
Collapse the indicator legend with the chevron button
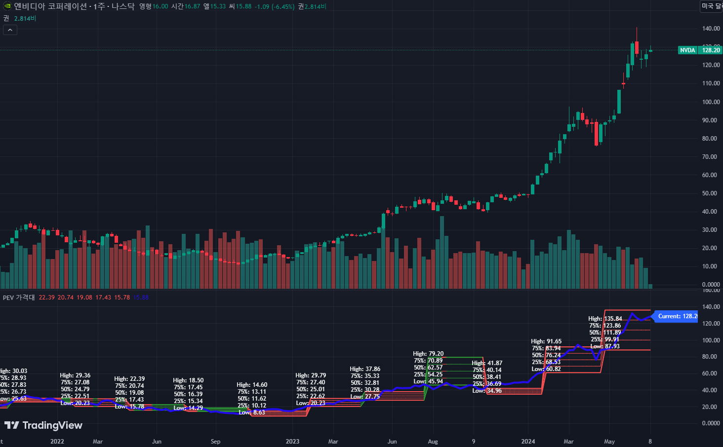click(x=10, y=30)
